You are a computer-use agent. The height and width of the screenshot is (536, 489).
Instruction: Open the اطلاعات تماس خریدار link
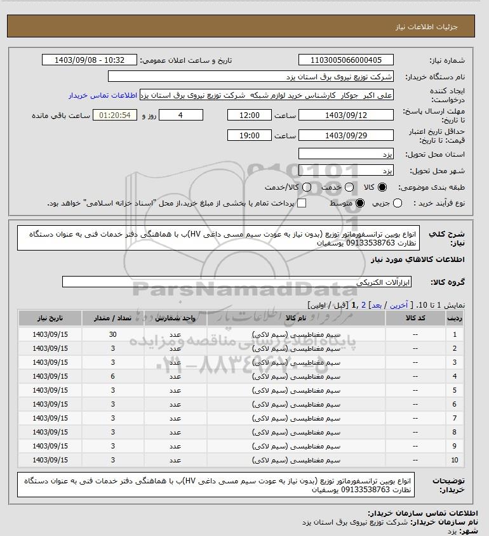point(103,95)
